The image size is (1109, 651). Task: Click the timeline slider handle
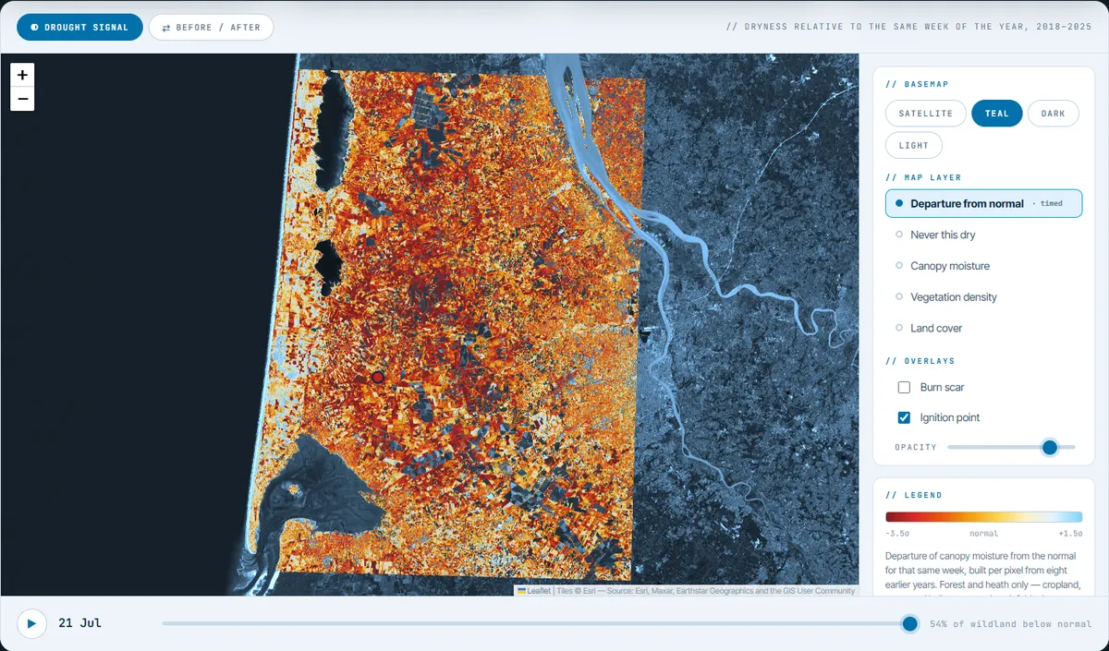(909, 624)
